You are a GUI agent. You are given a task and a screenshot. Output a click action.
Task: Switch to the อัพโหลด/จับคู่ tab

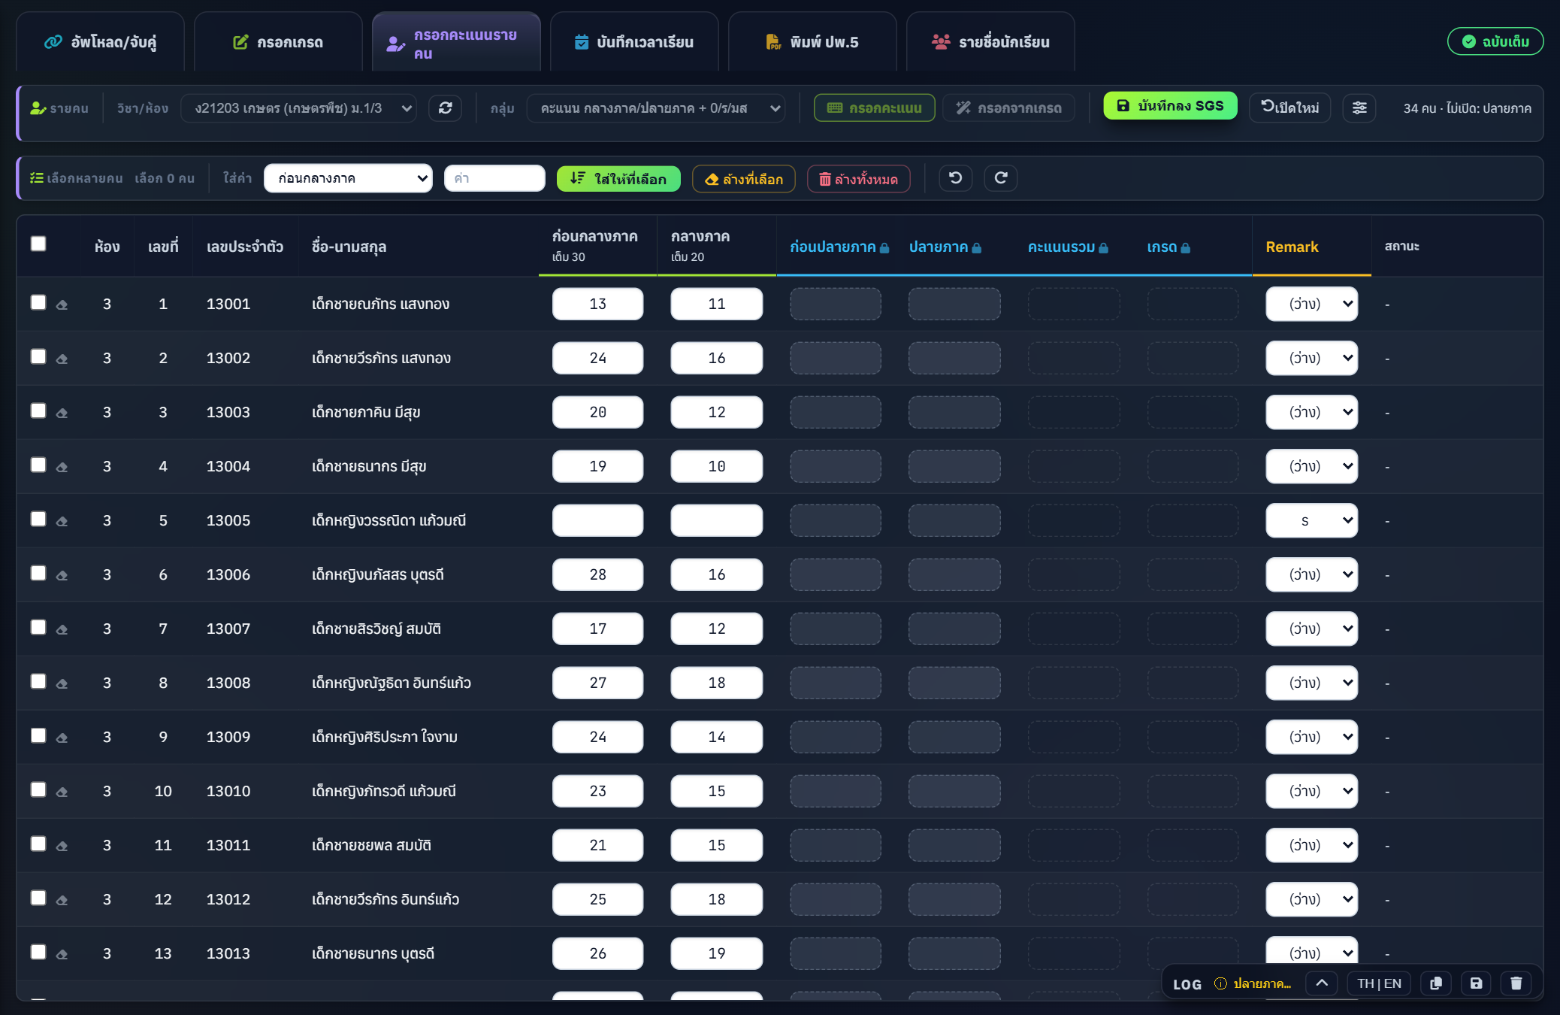point(100,42)
